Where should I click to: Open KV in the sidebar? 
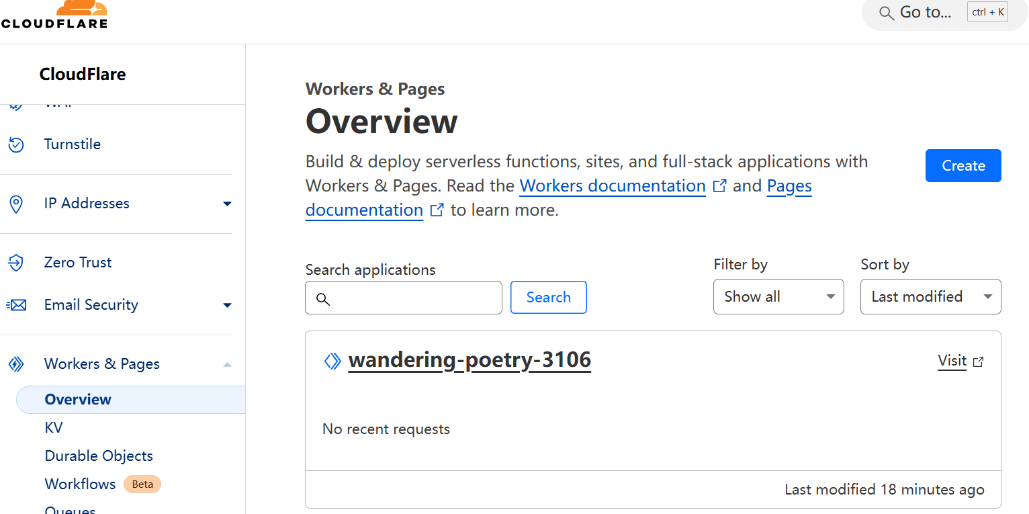click(x=54, y=427)
